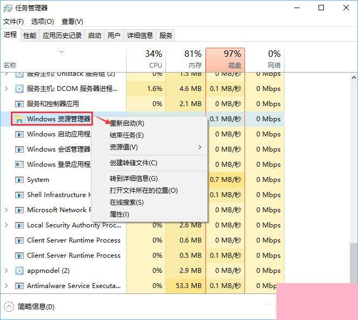
Task: Select the Windows 会话管理器 row name
Action: [59, 149]
